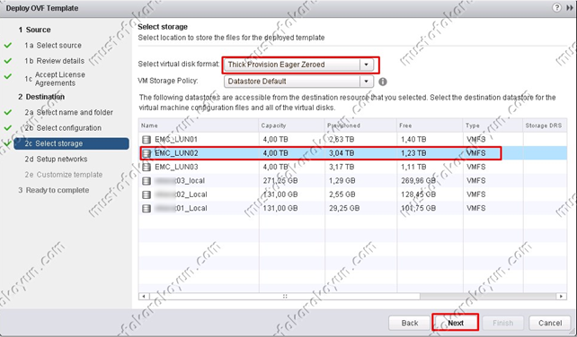Select step 2c Select storage
577x337 pixels.
[71, 143]
